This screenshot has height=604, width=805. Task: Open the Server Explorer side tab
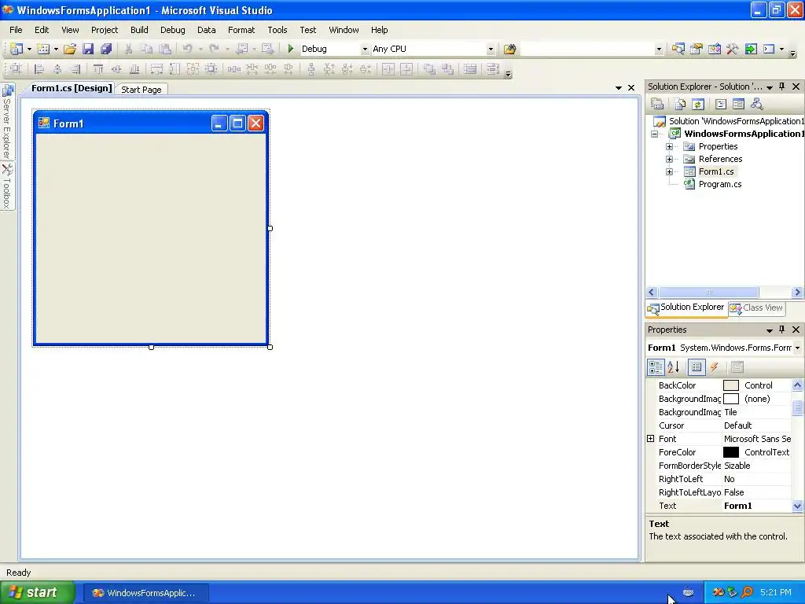point(6,122)
